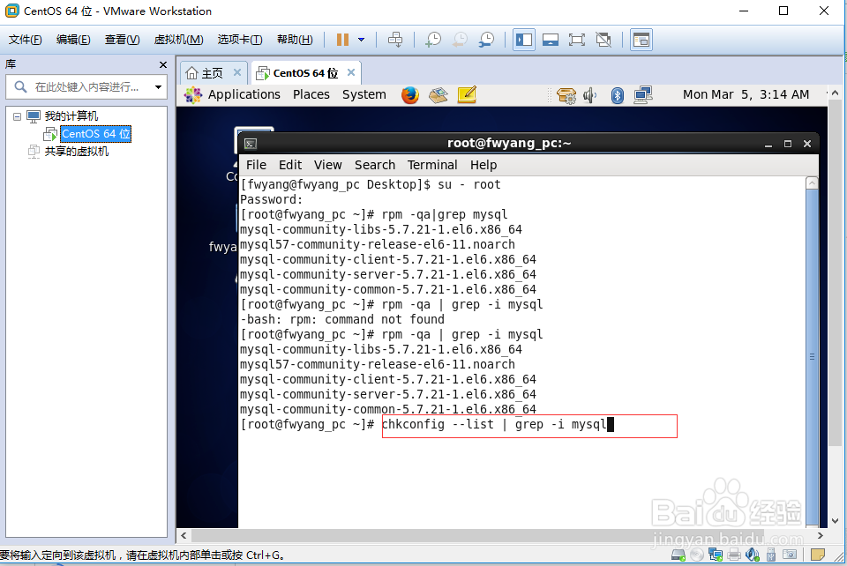This screenshot has height=566, width=847.
Task: Open the note-taking launcher on GNOME panel
Action: click(x=467, y=94)
